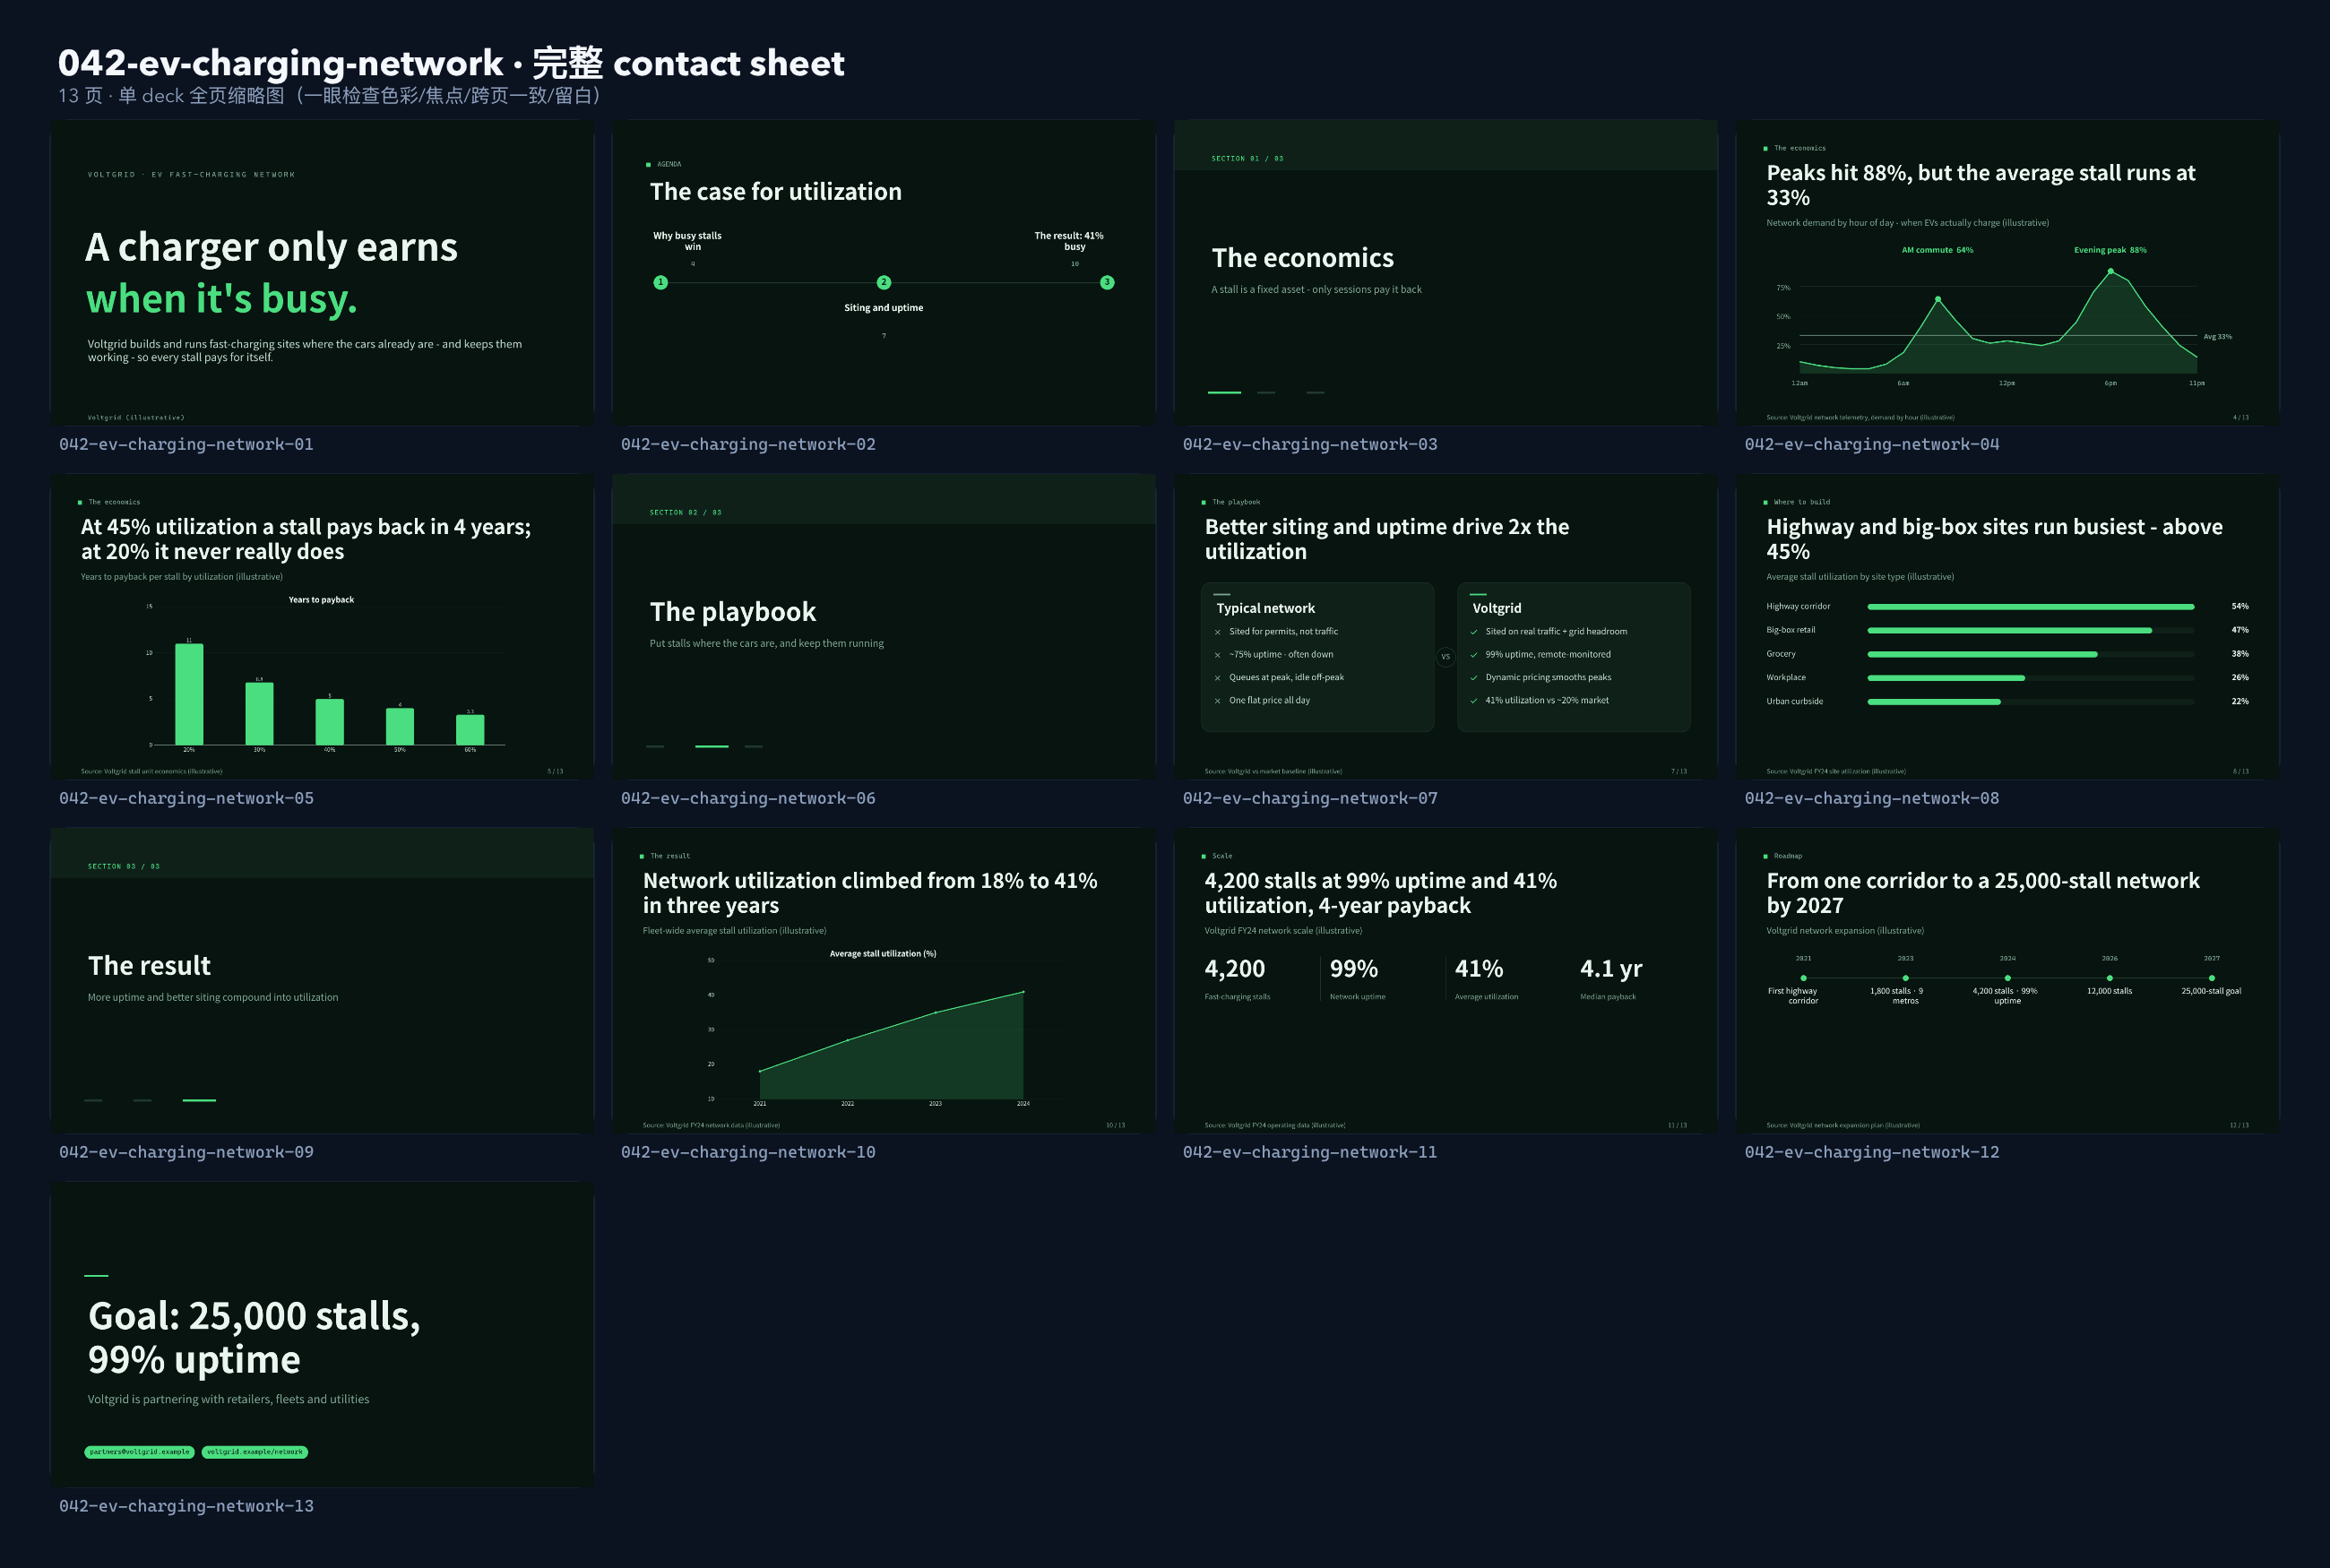The image size is (2330, 1568).
Task: Click the tallest bar at 20% utilization
Action: point(189,694)
